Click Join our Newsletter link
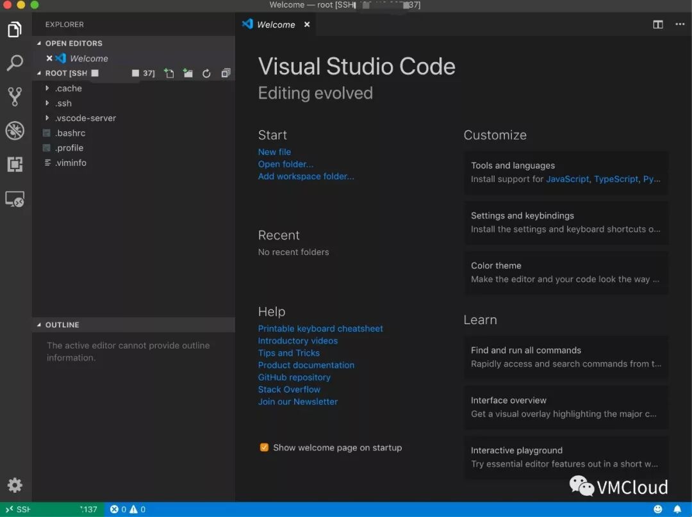The height and width of the screenshot is (517, 692). coord(298,402)
